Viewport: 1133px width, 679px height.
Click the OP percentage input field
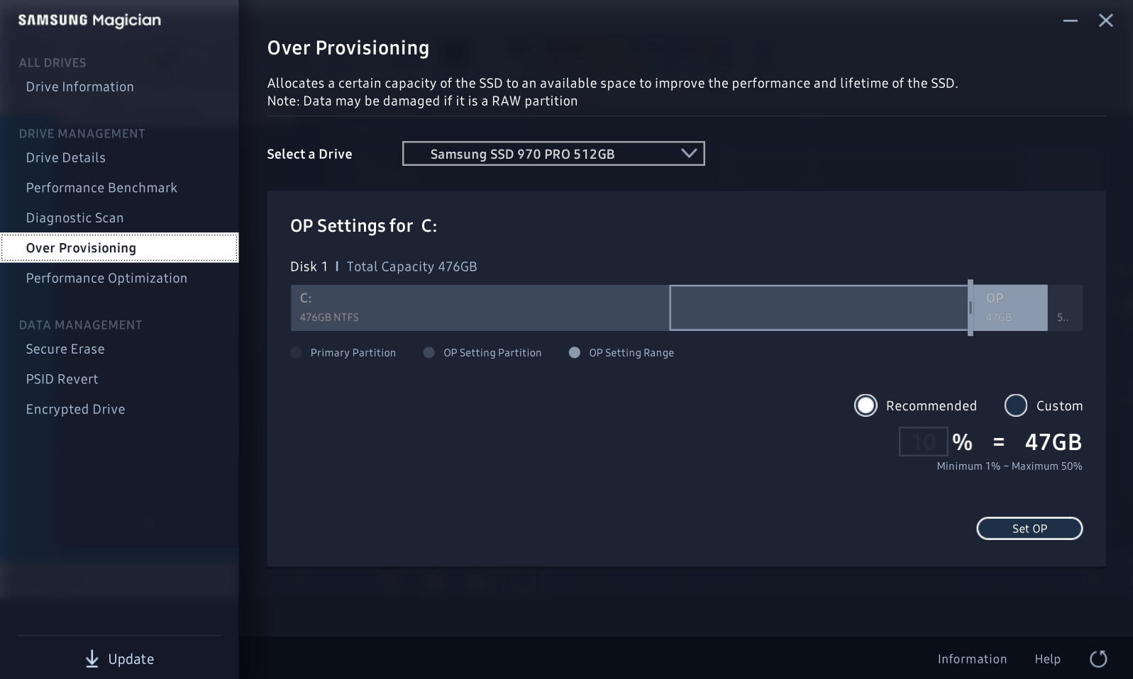(x=923, y=442)
